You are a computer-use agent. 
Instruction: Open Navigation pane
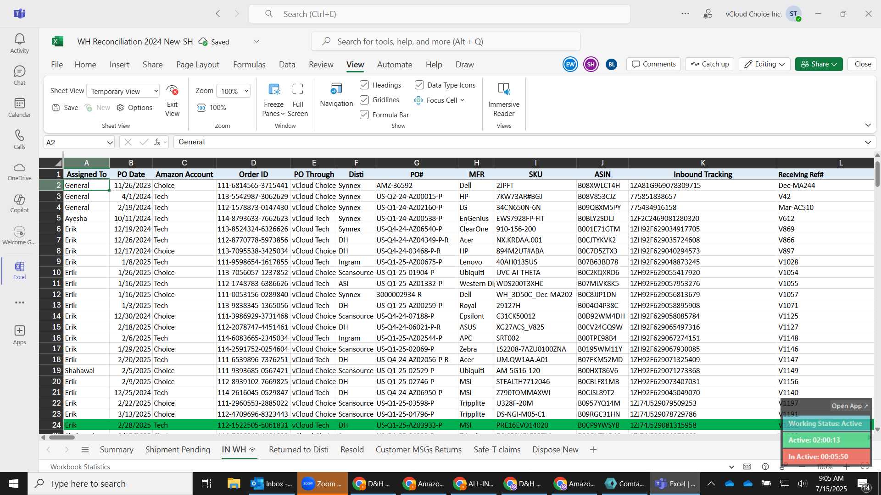pyautogui.click(x=336, y=95)
